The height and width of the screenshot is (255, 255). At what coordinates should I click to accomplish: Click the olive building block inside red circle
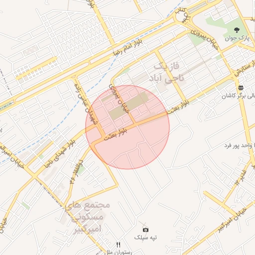128,106
